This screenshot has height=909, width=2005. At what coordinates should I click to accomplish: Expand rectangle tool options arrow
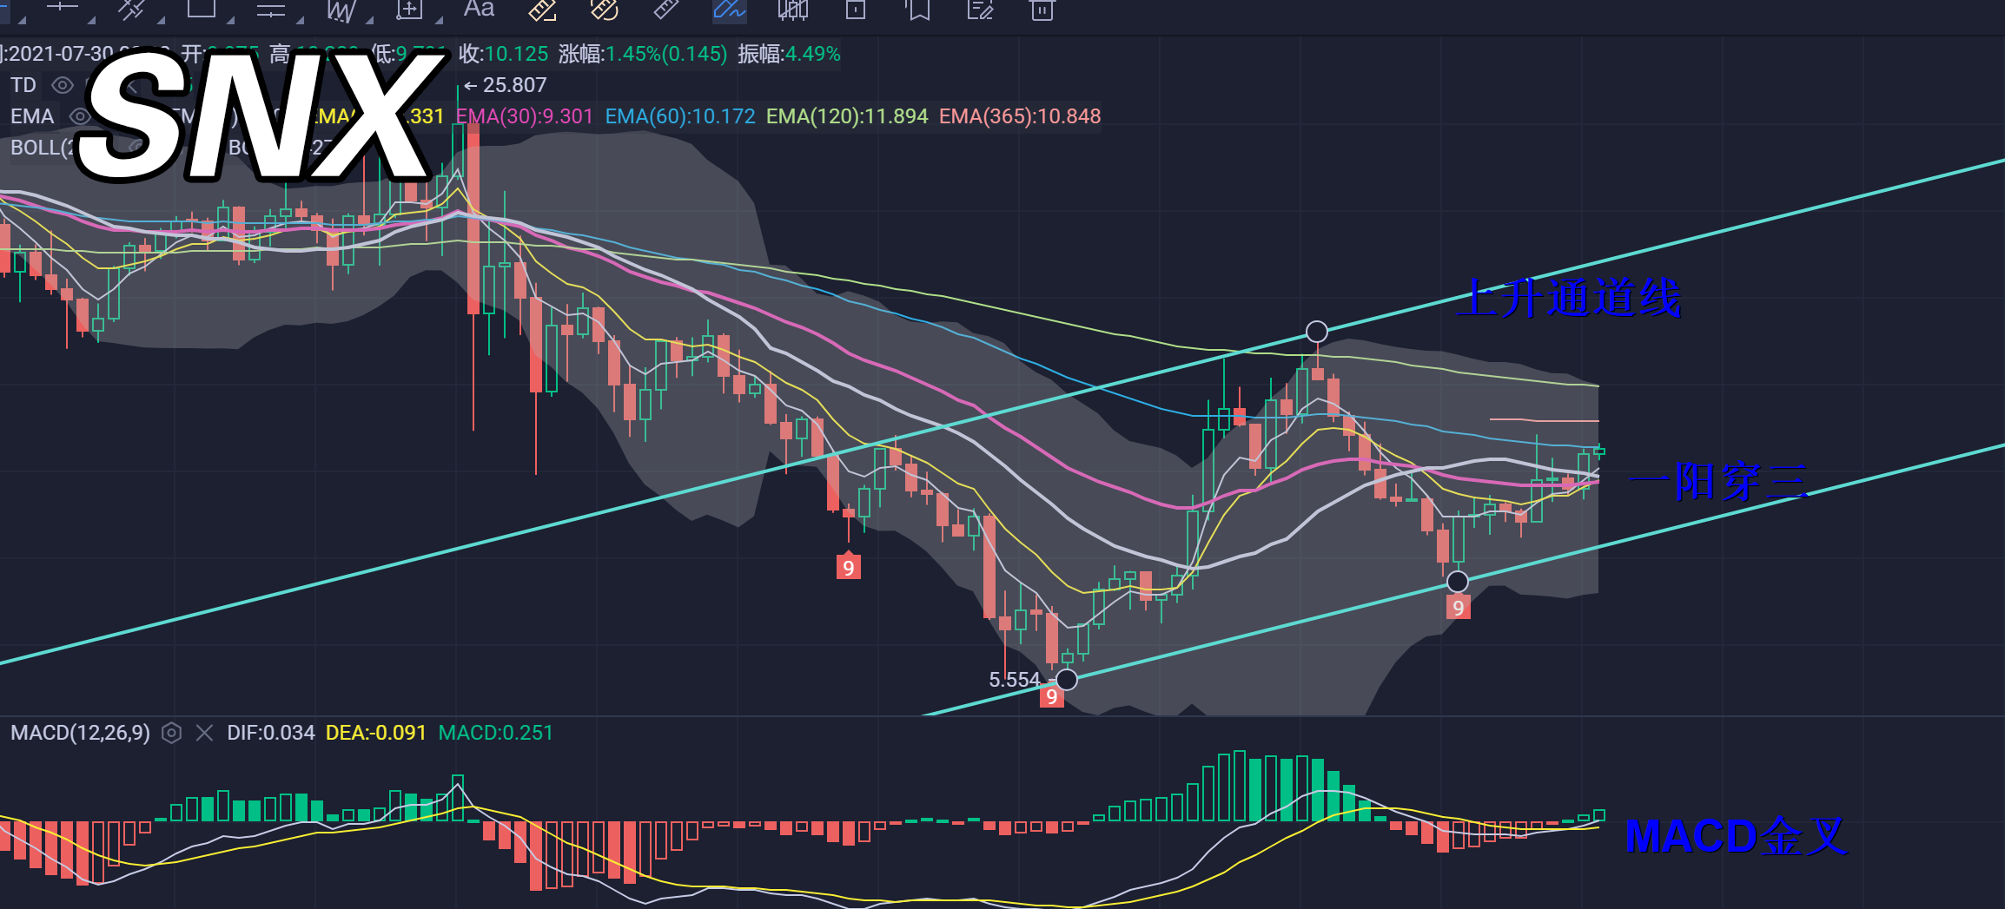(x=230, y=19)
